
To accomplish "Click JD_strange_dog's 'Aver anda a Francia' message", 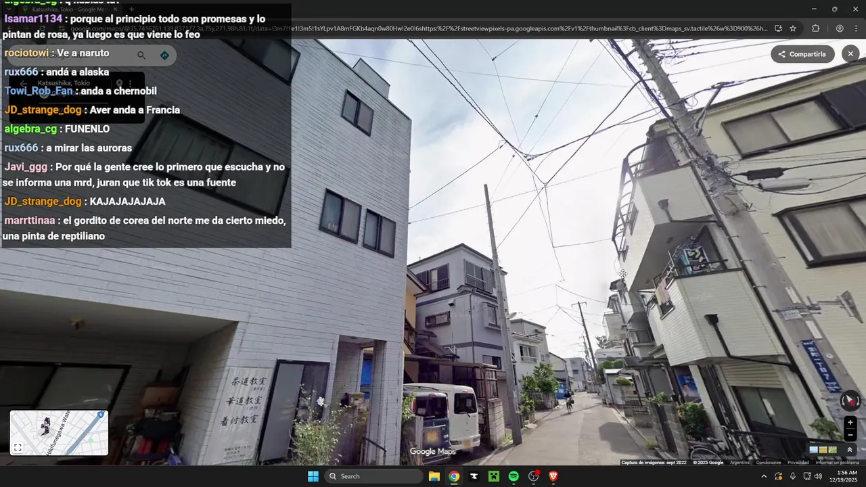I will coord(92,110).
